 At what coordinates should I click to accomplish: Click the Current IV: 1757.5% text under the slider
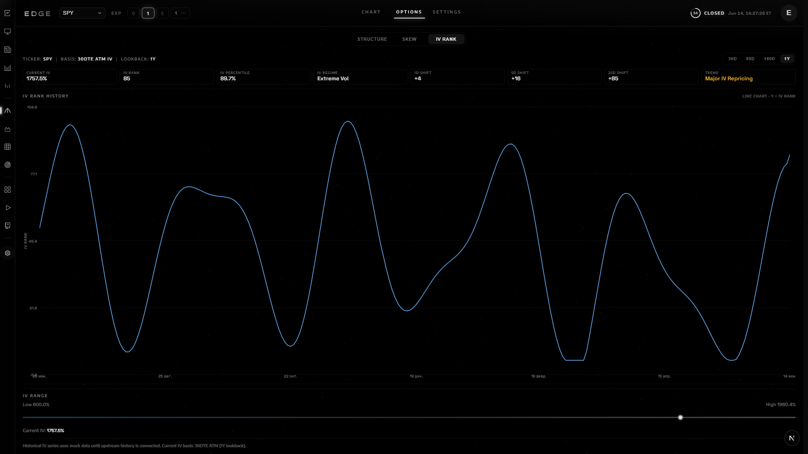pyautogui.click(x=43, y=431)
